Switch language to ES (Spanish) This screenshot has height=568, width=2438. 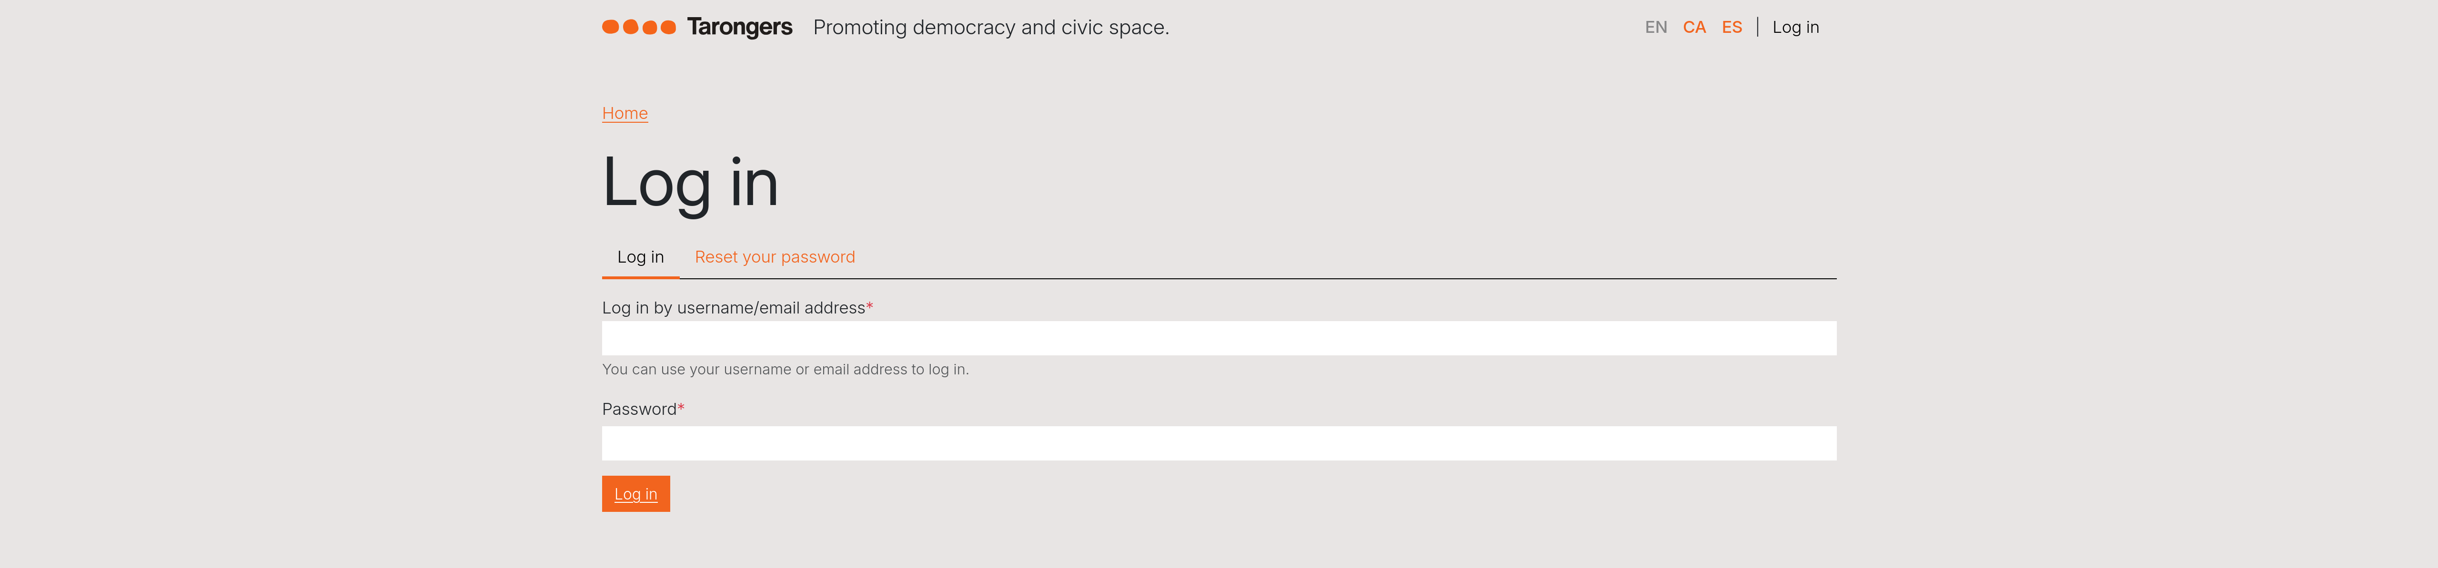(1731, 28)
